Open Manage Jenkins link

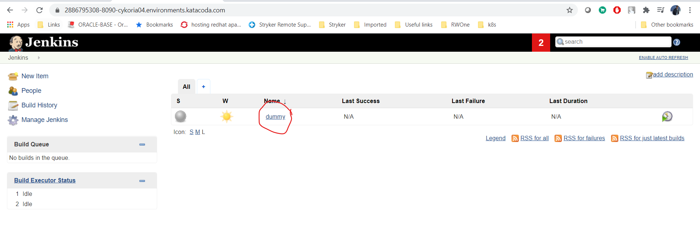[x=44, y=120]
